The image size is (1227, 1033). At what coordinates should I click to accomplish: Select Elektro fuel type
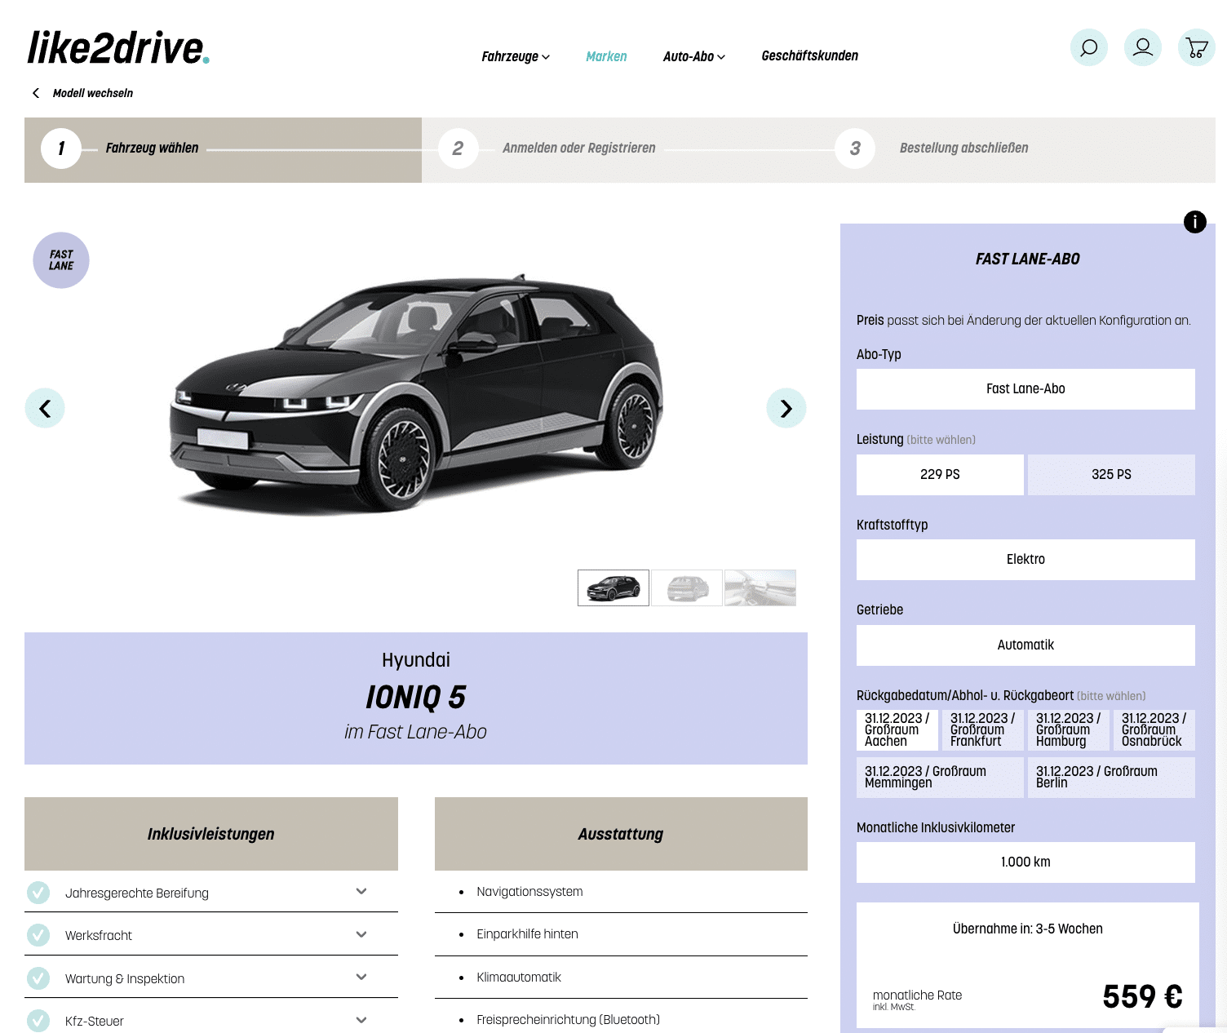coord(1025,560)
